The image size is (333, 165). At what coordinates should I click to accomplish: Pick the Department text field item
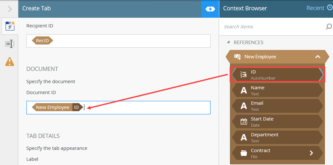point(277,137)
